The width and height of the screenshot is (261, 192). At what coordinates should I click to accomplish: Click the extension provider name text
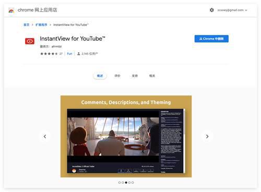pos(56,46)
